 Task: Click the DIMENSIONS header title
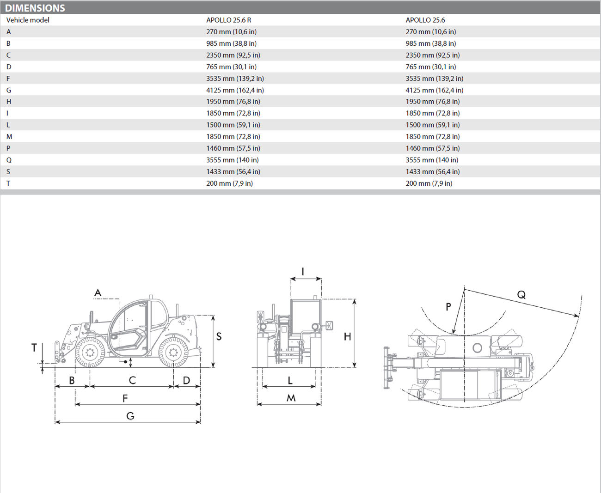(35, 8)
